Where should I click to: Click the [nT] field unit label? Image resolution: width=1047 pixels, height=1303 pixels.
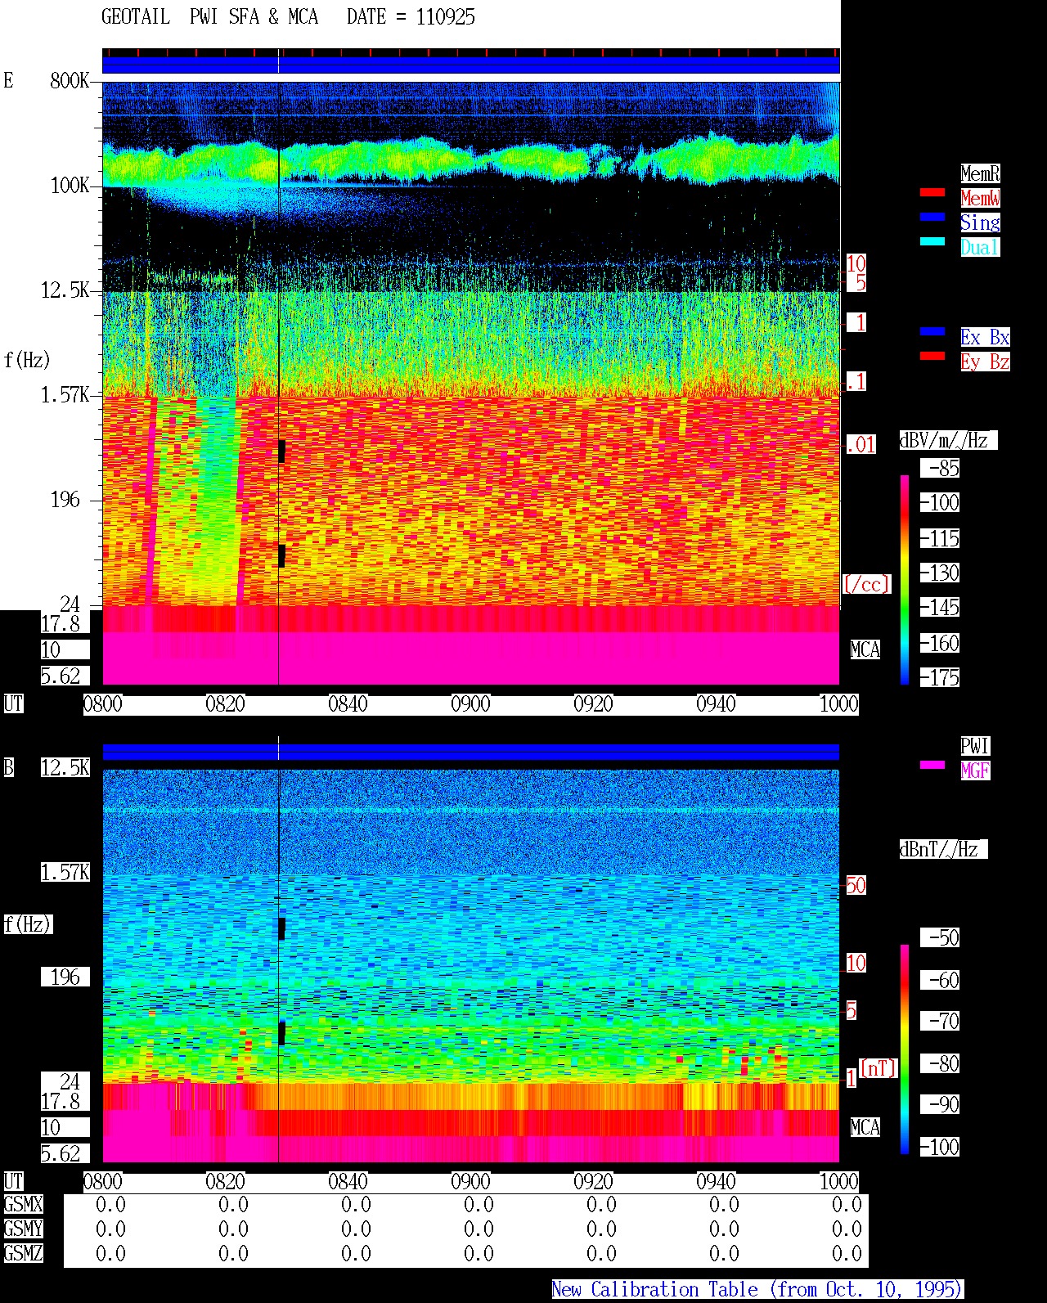[x=878, y=1068]
